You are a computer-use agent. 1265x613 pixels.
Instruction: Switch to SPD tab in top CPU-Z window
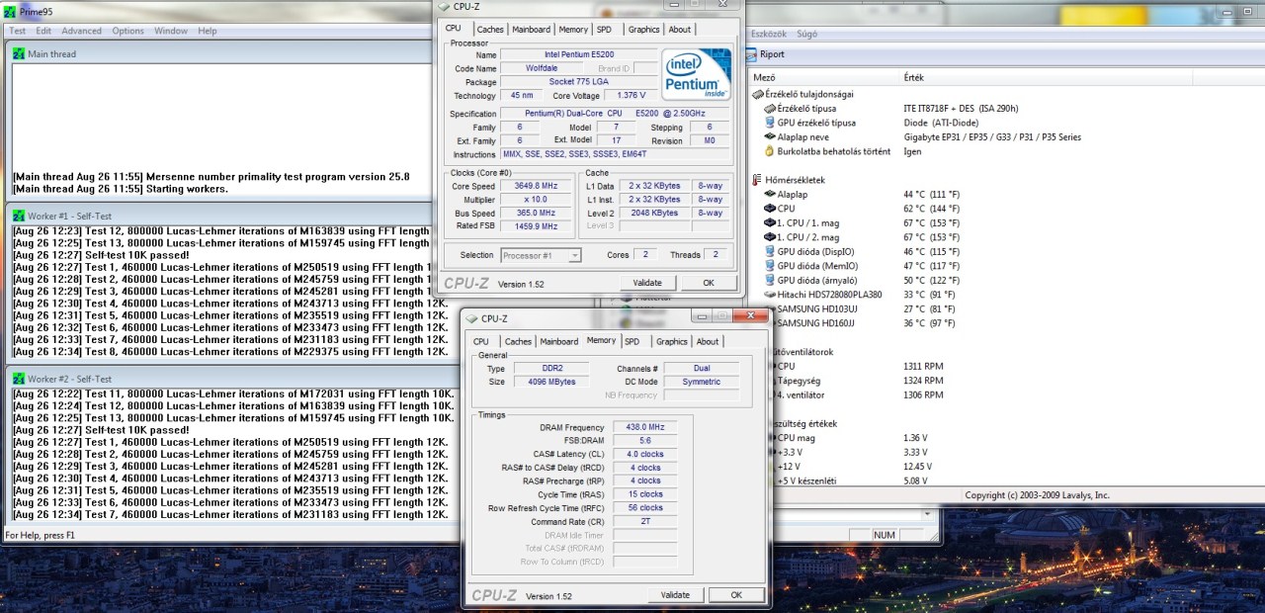tap(604, 30)
